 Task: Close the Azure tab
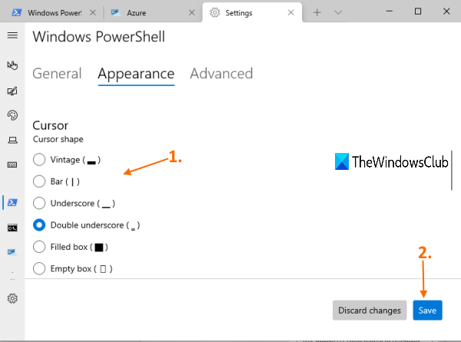point(191,12)
